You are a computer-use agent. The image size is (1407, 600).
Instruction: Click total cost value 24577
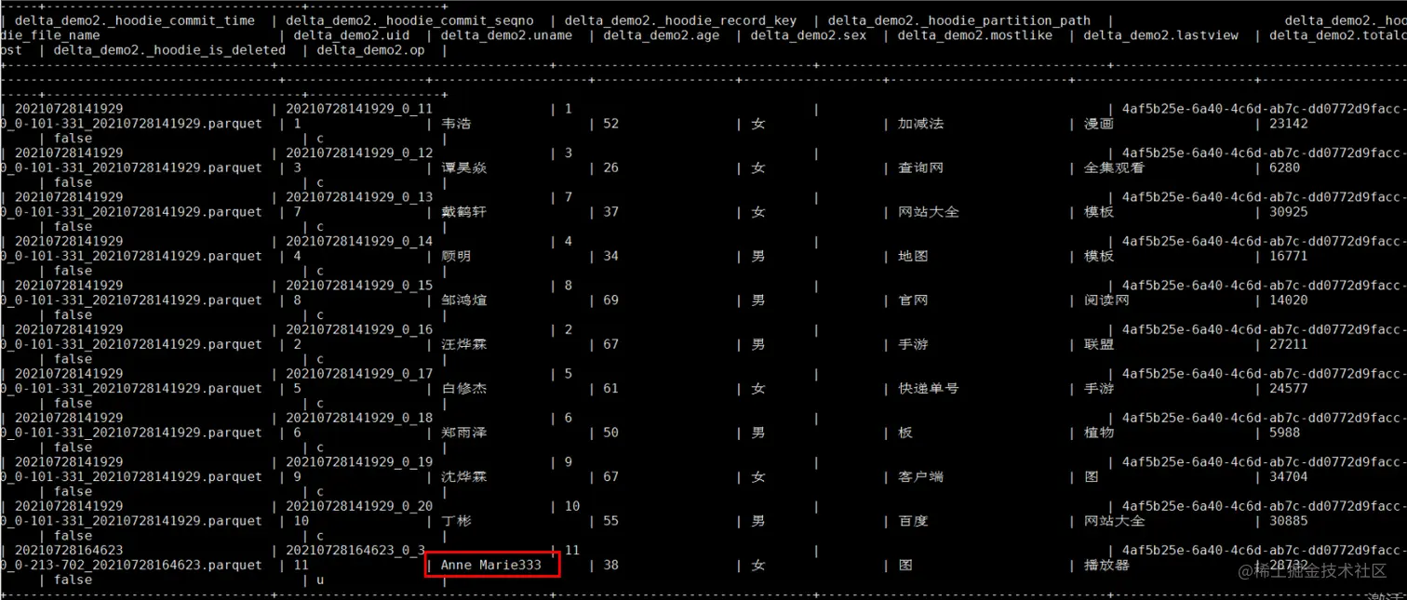pos(1289,389)
